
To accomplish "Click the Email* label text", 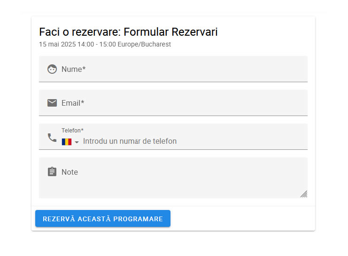I will 73,103.
